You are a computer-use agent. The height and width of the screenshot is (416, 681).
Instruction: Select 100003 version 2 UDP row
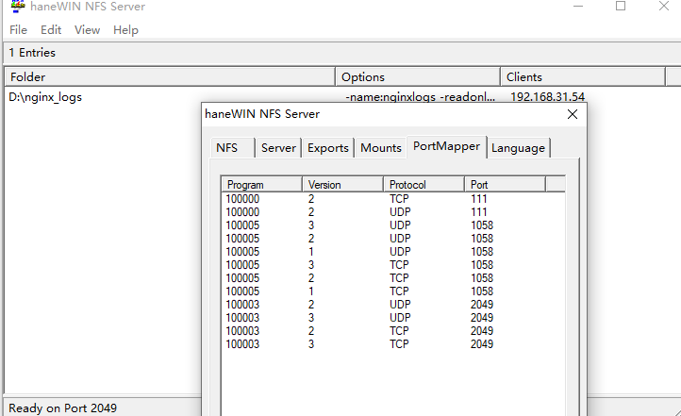click(393, 305)
